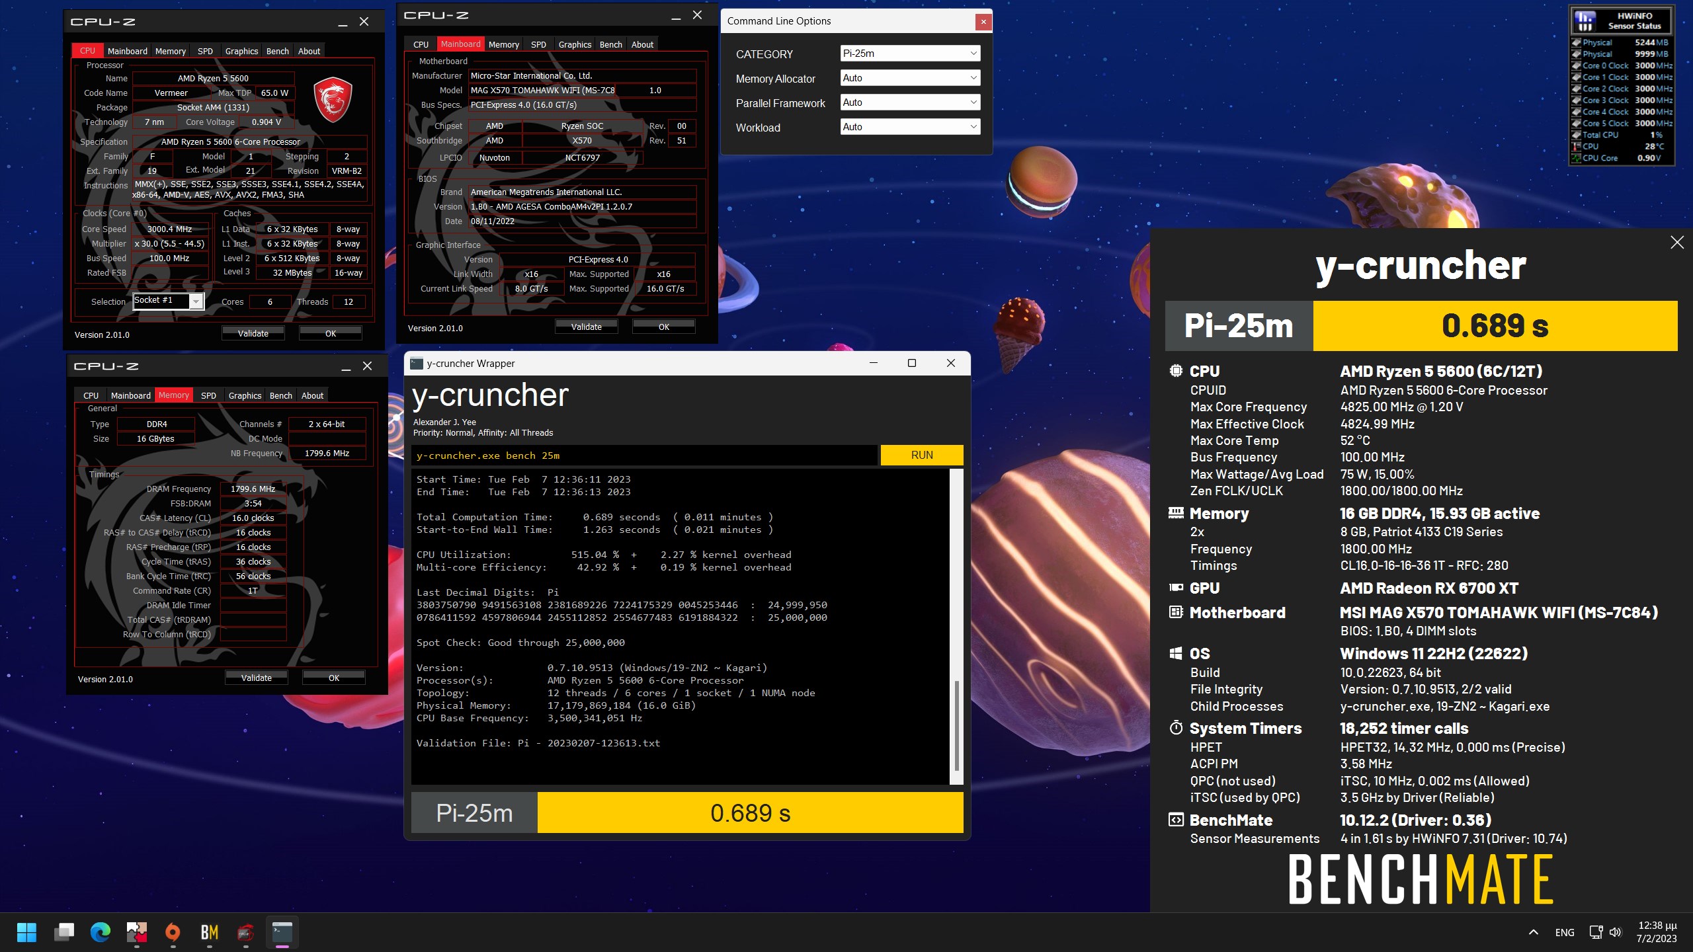Click OK in the CPU-Z CPU window
1693x952 pixels.
coord(331,333)
